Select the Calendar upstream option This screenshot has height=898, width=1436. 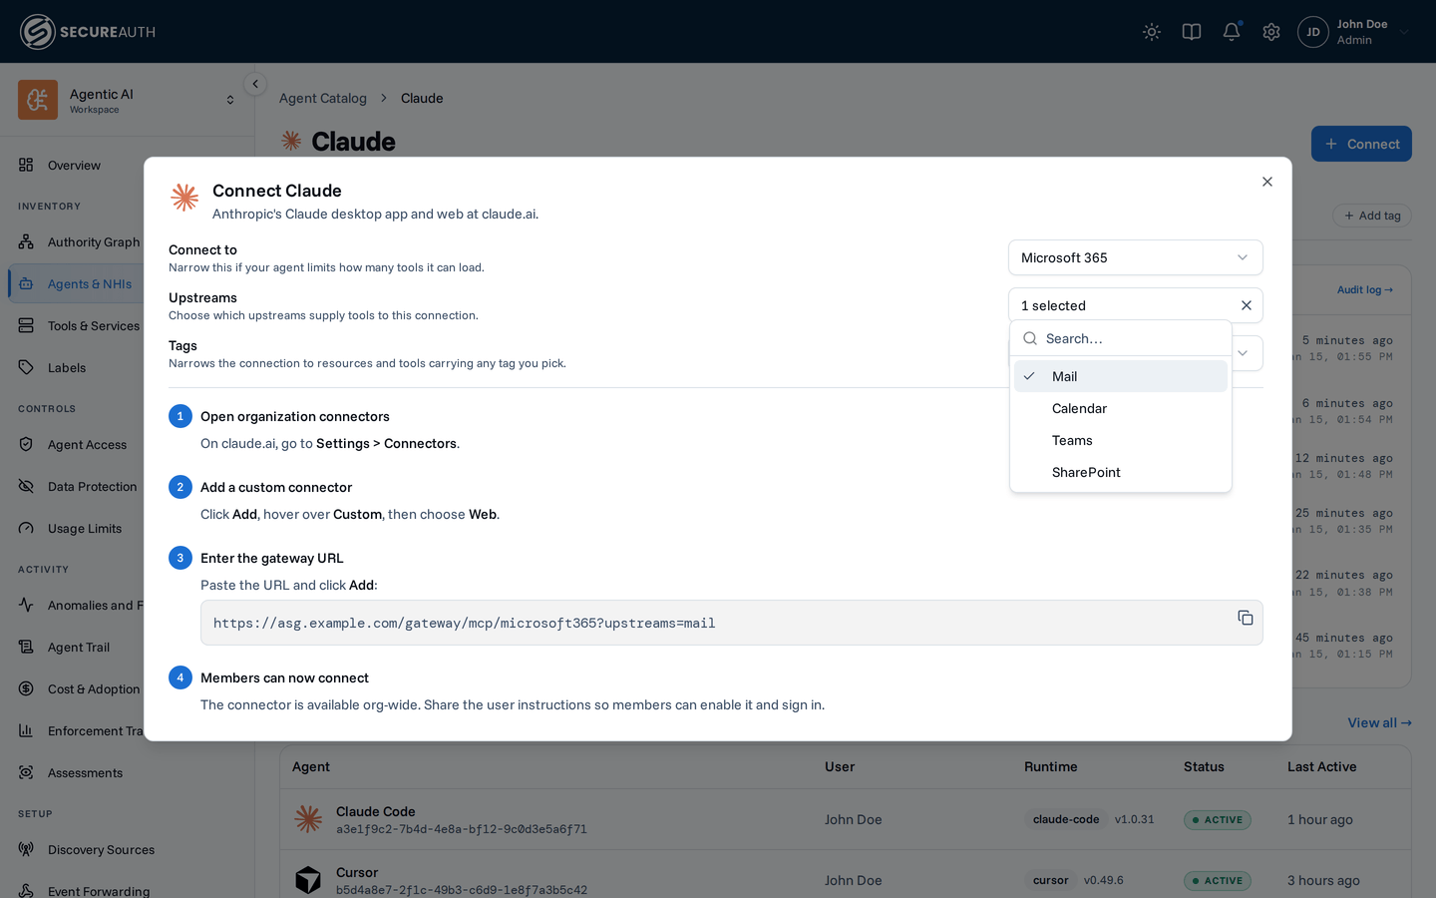point(1121,408)
